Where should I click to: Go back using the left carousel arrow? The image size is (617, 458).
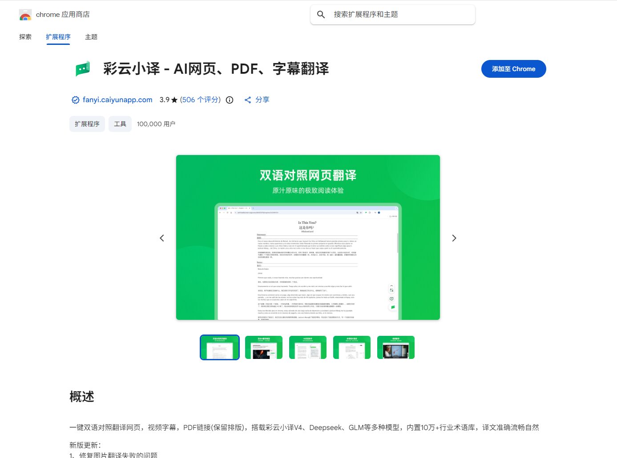coord(162,238)
